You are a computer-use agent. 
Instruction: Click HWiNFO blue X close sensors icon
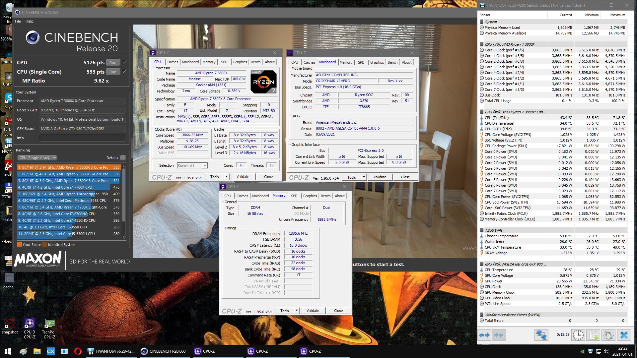624,335
